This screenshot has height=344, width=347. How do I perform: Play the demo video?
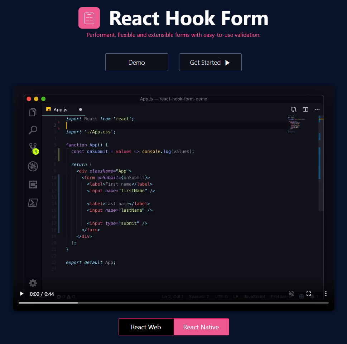(x=22, y=294)
